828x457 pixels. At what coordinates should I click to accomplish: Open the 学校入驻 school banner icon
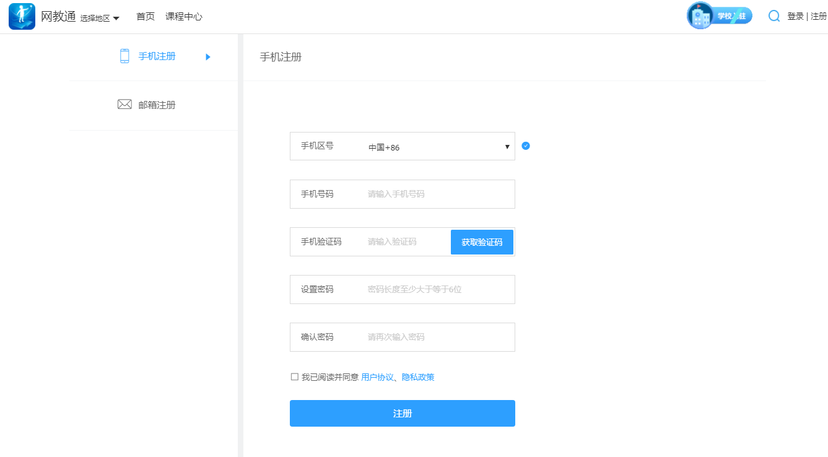pyautogui.click(x=719, y=16)
